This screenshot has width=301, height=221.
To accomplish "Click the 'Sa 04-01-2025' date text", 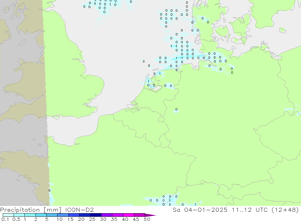I will coord(200,210).
